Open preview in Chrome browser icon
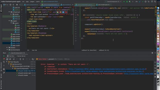This screenshot has width=160, height=90. pyautogui.click(x=57, y=12)
